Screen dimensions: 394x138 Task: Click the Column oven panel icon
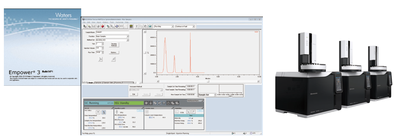pyautogui.click(x=147, y=112)
